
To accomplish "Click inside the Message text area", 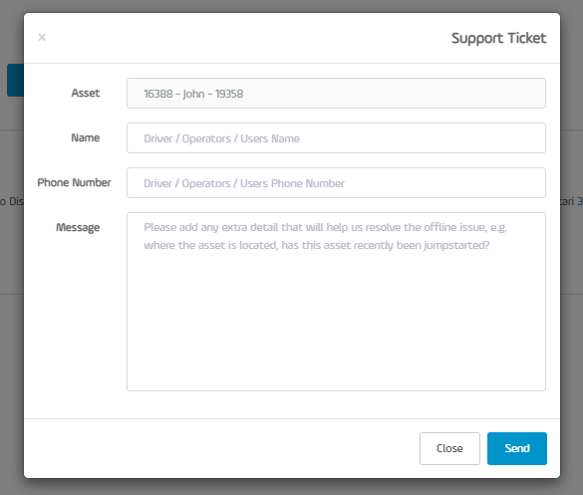I will pyautogui.click(x=336, y=302).
